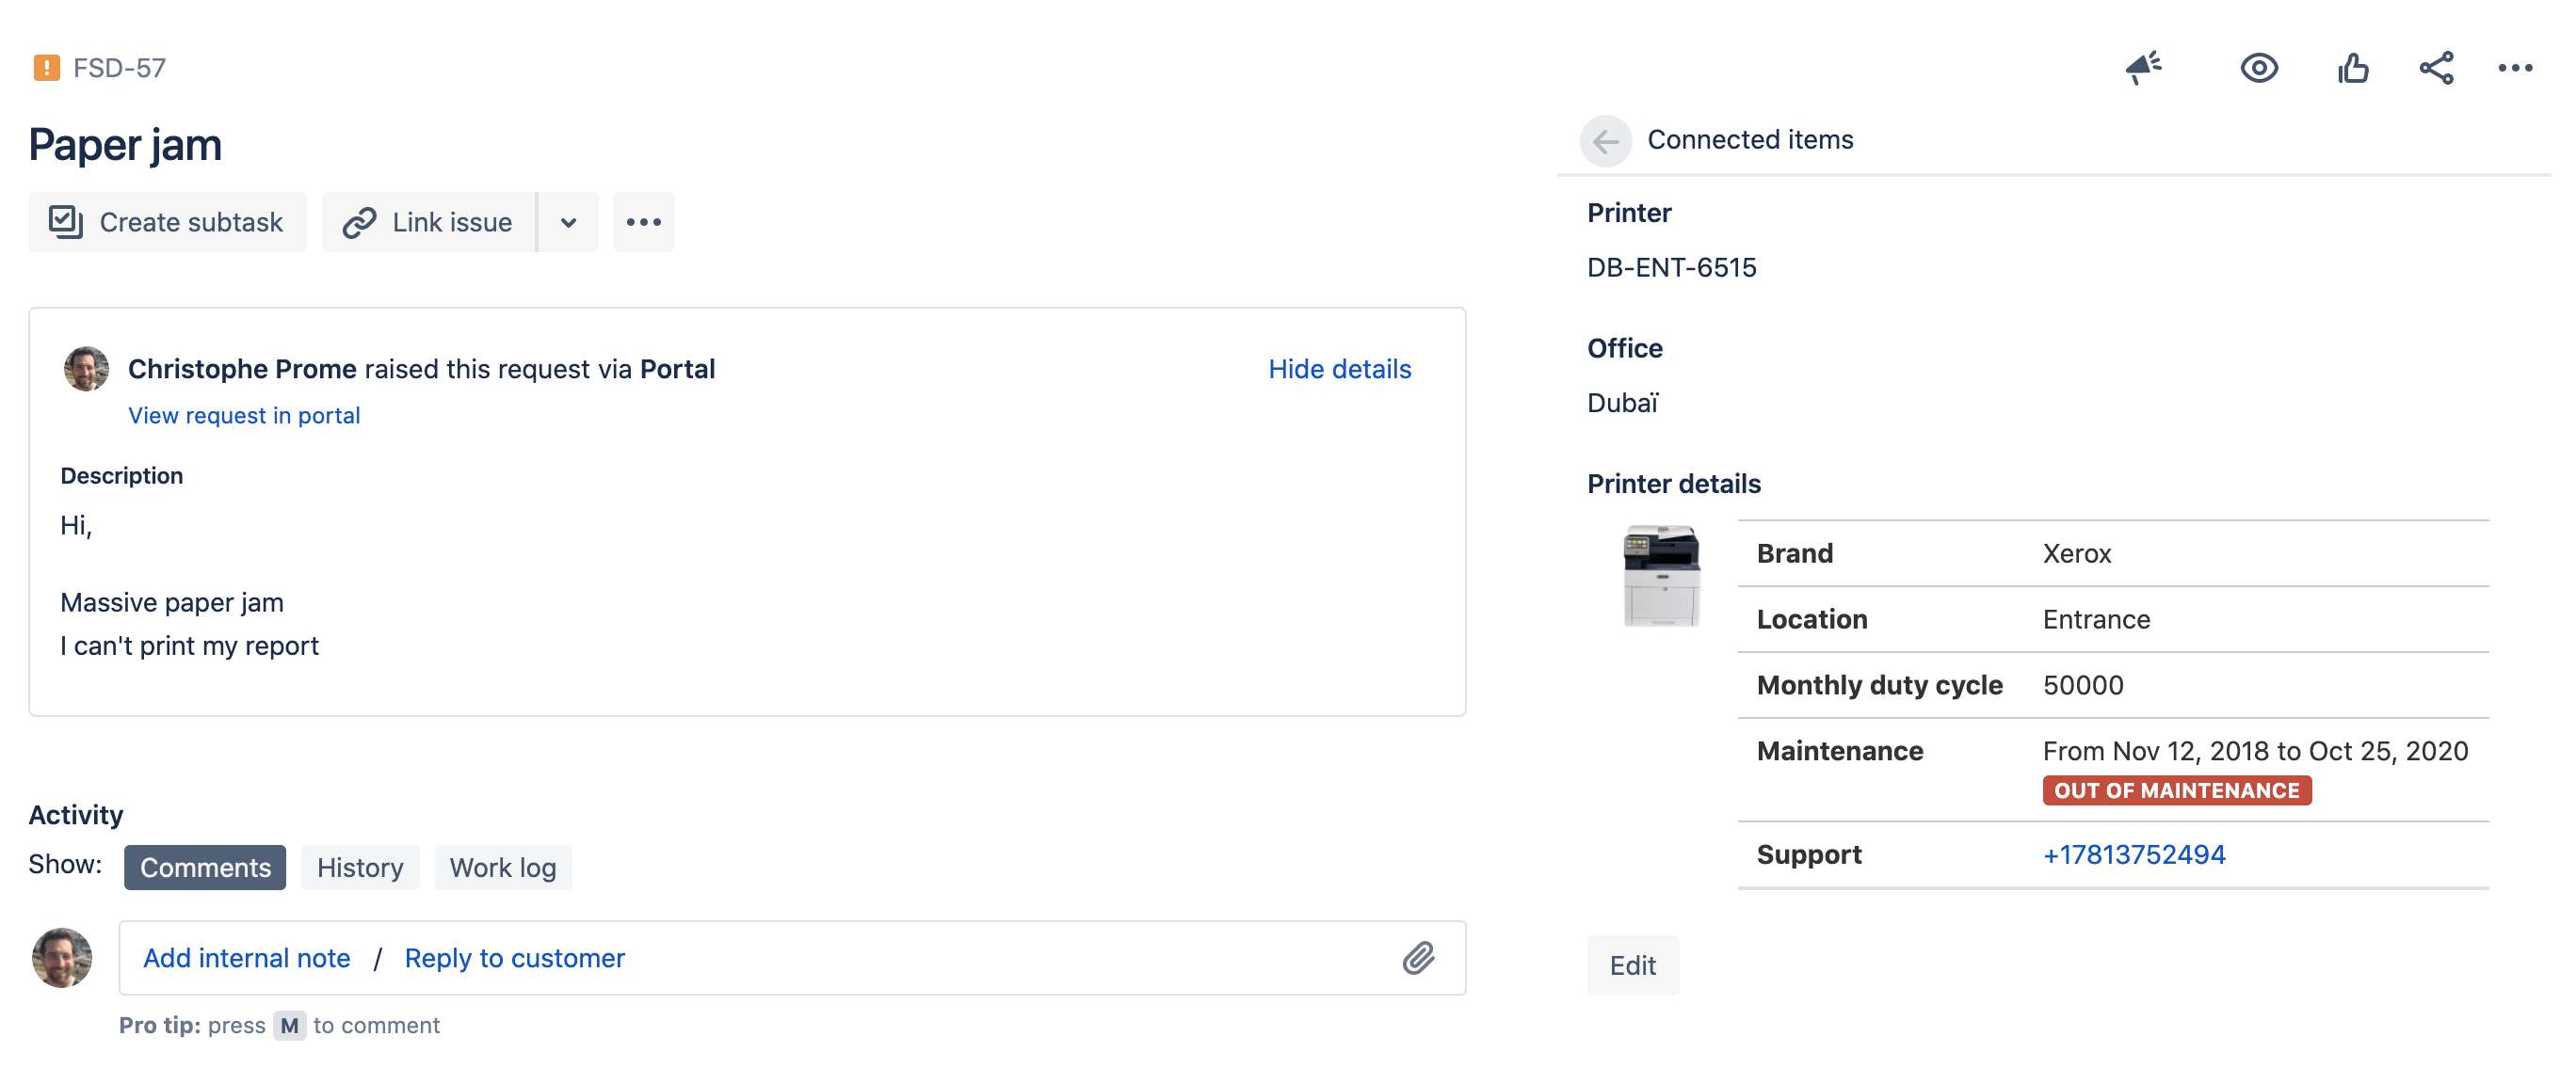Click the attachment paperclip icon

[x=1418, y=958]
